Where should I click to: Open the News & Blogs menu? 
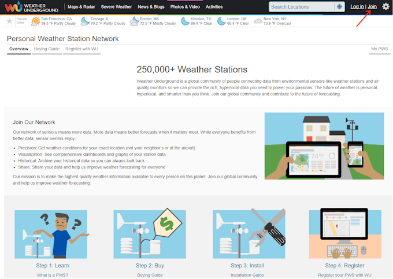coord(151,7)
